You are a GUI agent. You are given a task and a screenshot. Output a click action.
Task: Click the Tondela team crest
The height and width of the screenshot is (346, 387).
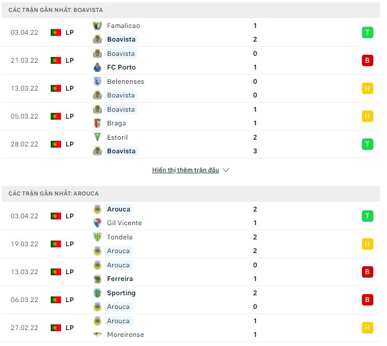point(97,237)
